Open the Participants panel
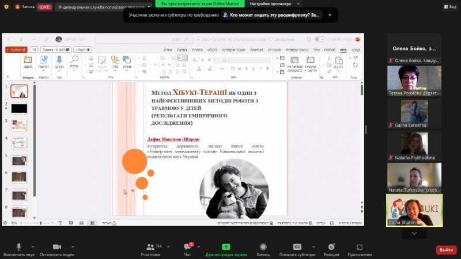Screen dimensions: 461x259 click(150, 247)
